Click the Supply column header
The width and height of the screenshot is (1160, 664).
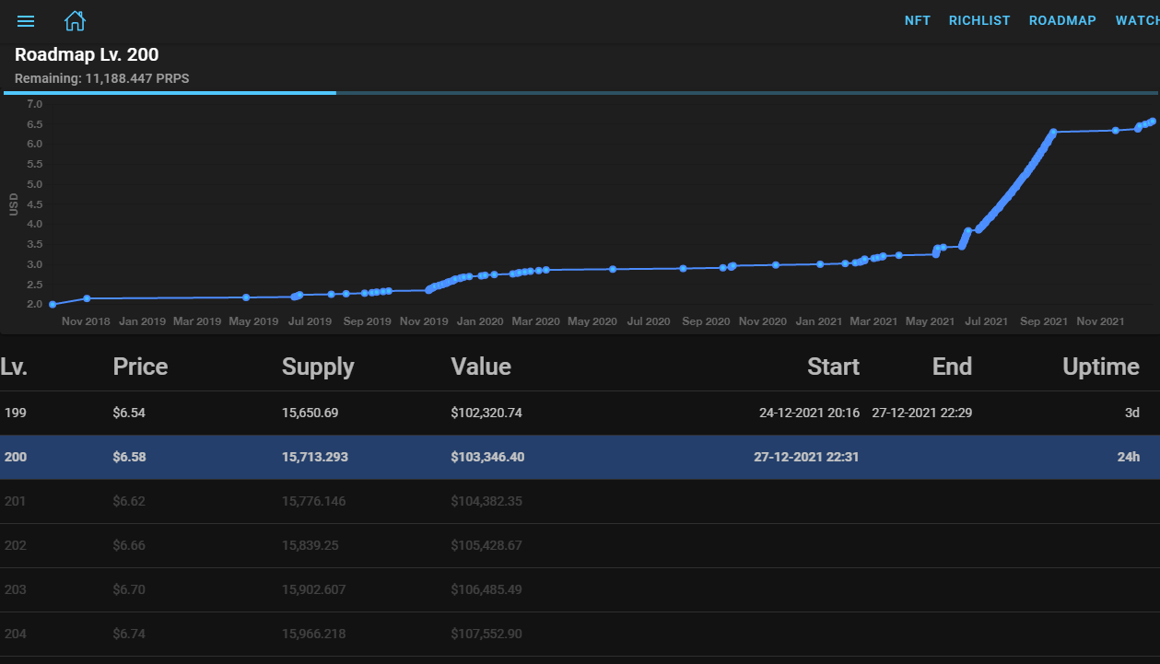(x=318, y=367)
